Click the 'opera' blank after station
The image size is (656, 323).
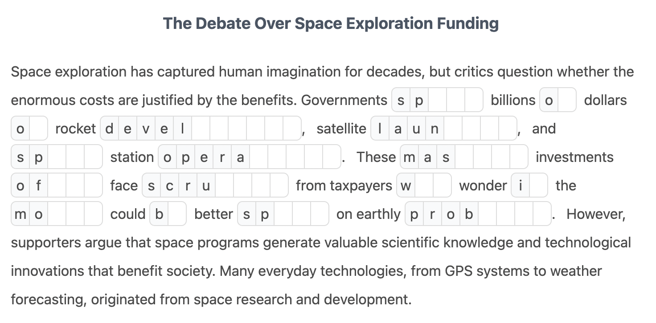(250, 157)
